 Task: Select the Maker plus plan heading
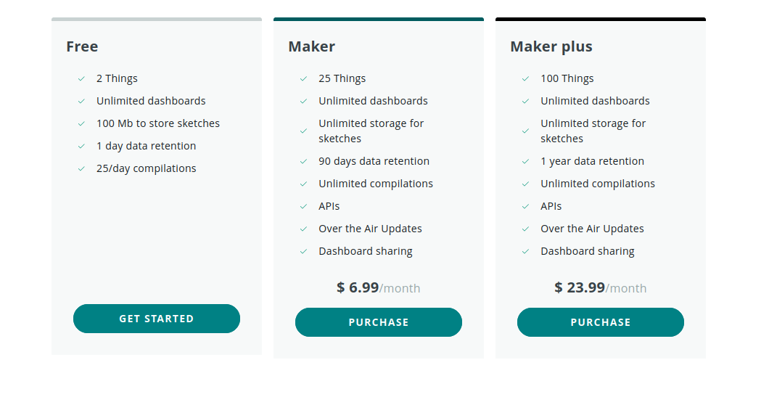(551, 46)
